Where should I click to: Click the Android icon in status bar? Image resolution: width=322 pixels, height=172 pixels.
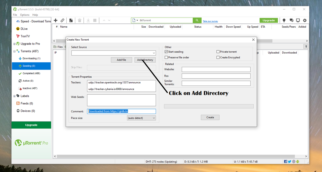[298, 161]
